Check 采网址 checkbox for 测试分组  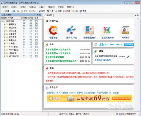pos(24,21)
